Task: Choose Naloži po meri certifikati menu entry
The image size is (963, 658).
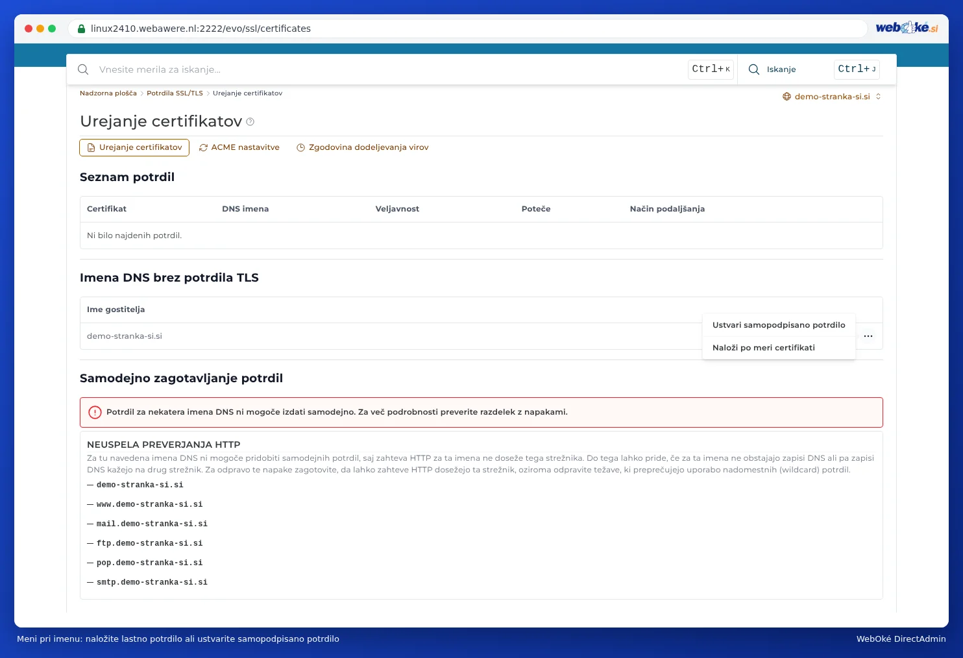Action: coord(779,348)
